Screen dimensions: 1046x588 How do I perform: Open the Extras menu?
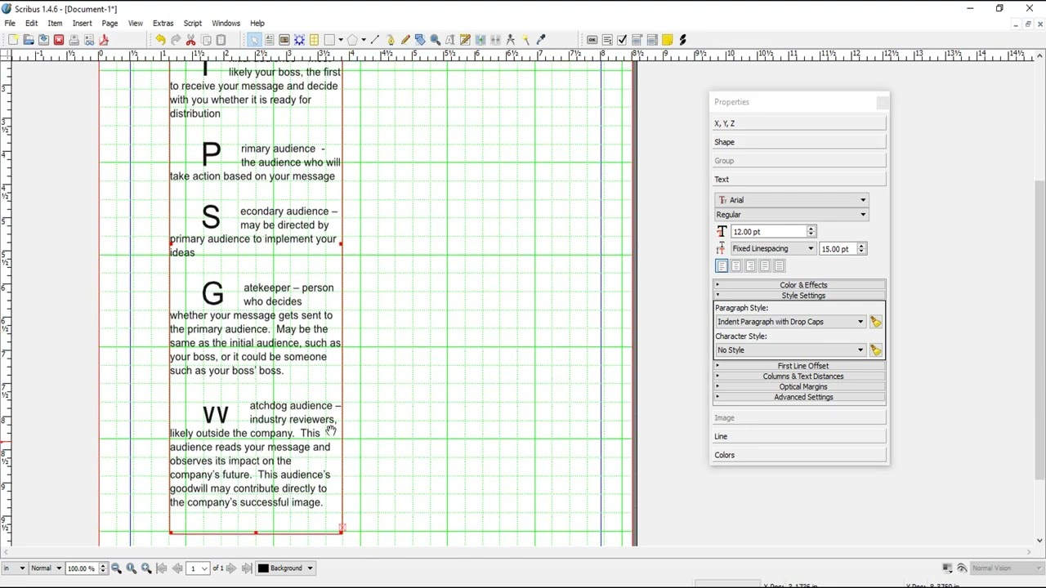pos(163,24)
